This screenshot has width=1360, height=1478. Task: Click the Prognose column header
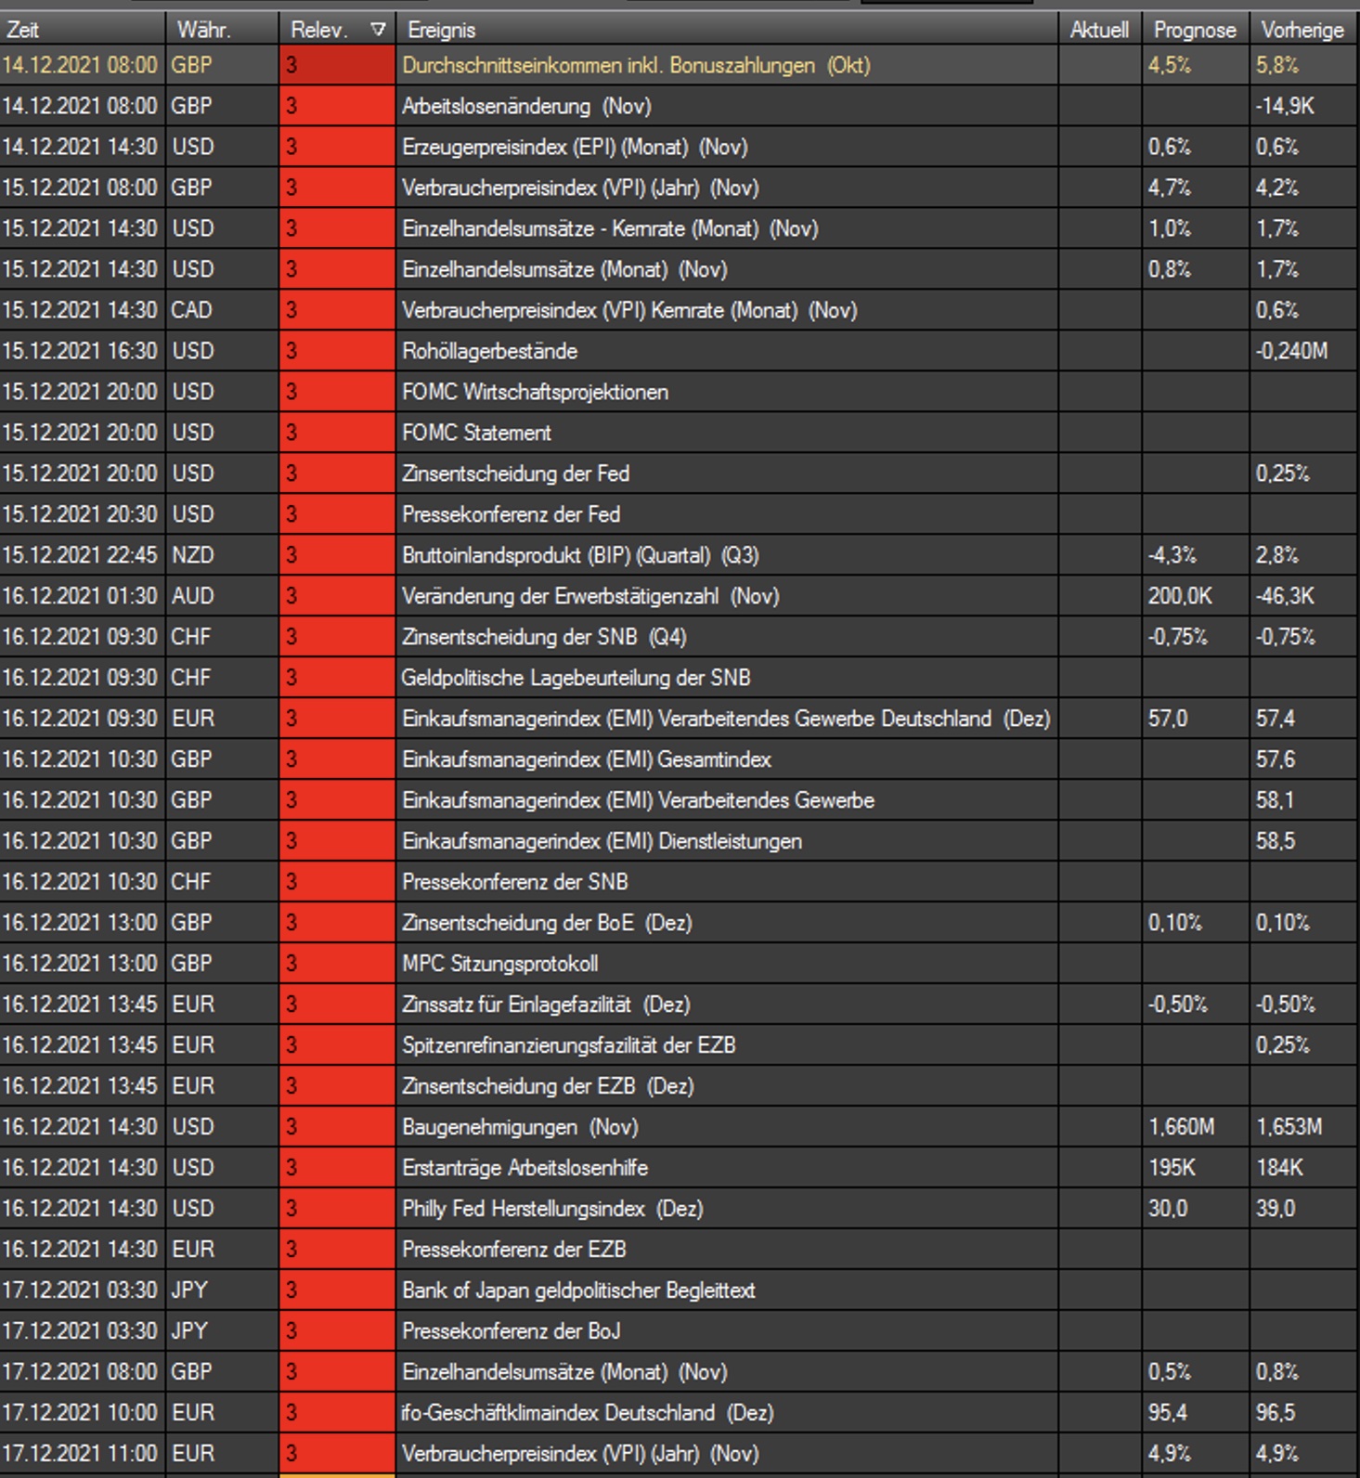point(1195,30)
